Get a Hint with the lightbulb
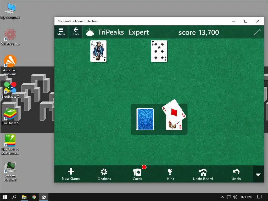 [x=170, y=174]
